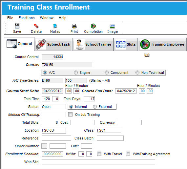Viewport: 187px width, 169px height.
Task: Click the Status field showing Open
Action: coord(54,107)
